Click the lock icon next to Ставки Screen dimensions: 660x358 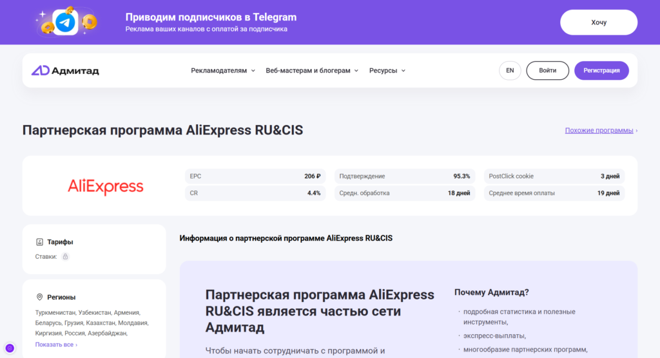click(65, 257)
